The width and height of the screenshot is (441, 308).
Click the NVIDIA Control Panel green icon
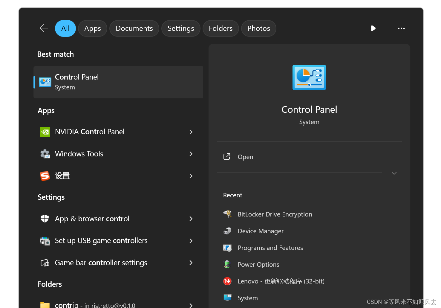coord(45,132)
